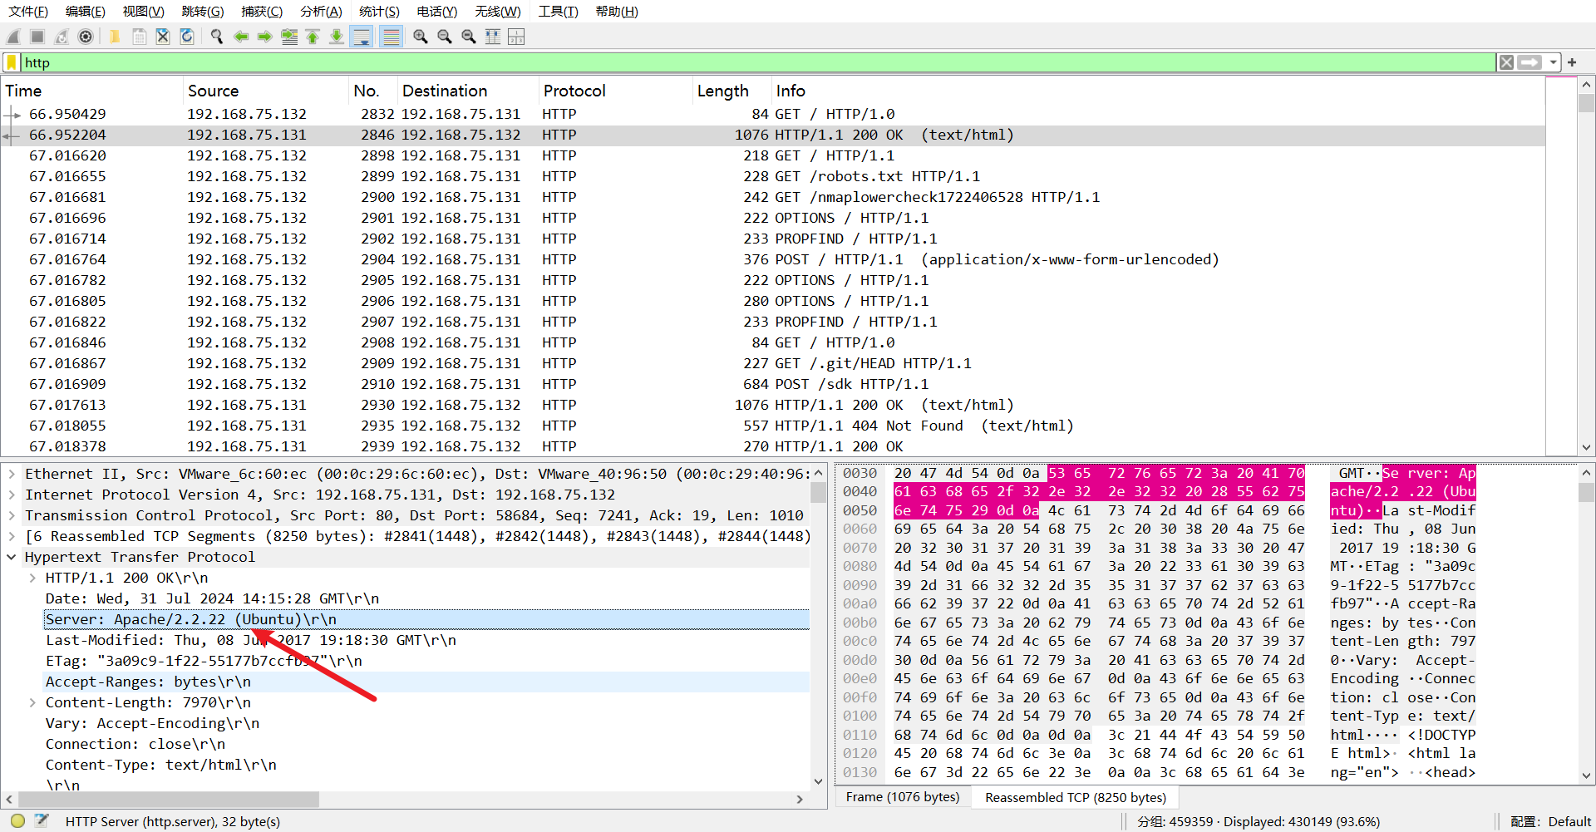Save the capture file
Screen dimensions: 1596x832
pos(139,37)
